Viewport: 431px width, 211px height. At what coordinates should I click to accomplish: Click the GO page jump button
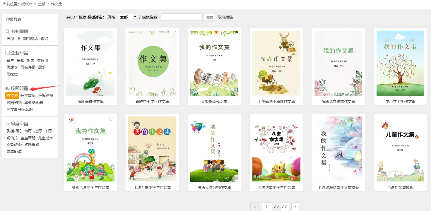point(285,207)
